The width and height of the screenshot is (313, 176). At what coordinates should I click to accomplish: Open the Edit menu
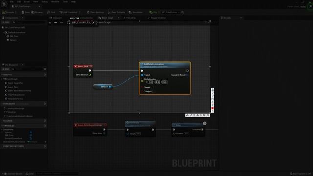(19, 2)
